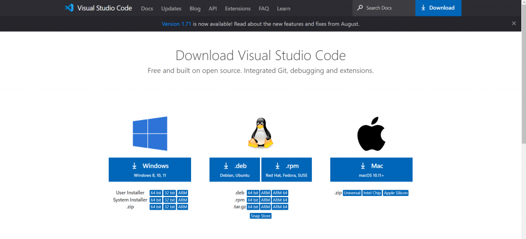The width and height of the screenshot is (526, 239).
Task: Select User Installer 32 bit
Action: [x=170, y=193]
